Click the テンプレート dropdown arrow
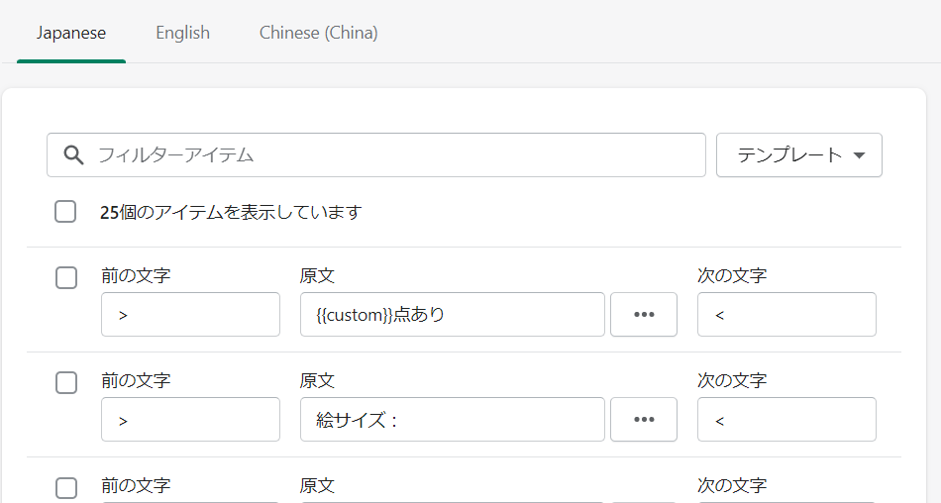Screen dimensions: 941x503 click(859, 155)
